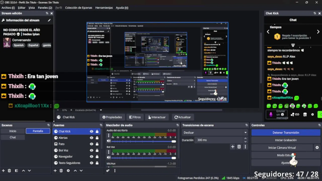Open audio mixer toolbar three-dot menu

point(115,171)
